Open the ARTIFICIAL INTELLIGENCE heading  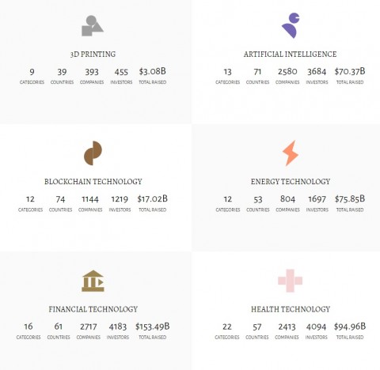click(290, 55)
